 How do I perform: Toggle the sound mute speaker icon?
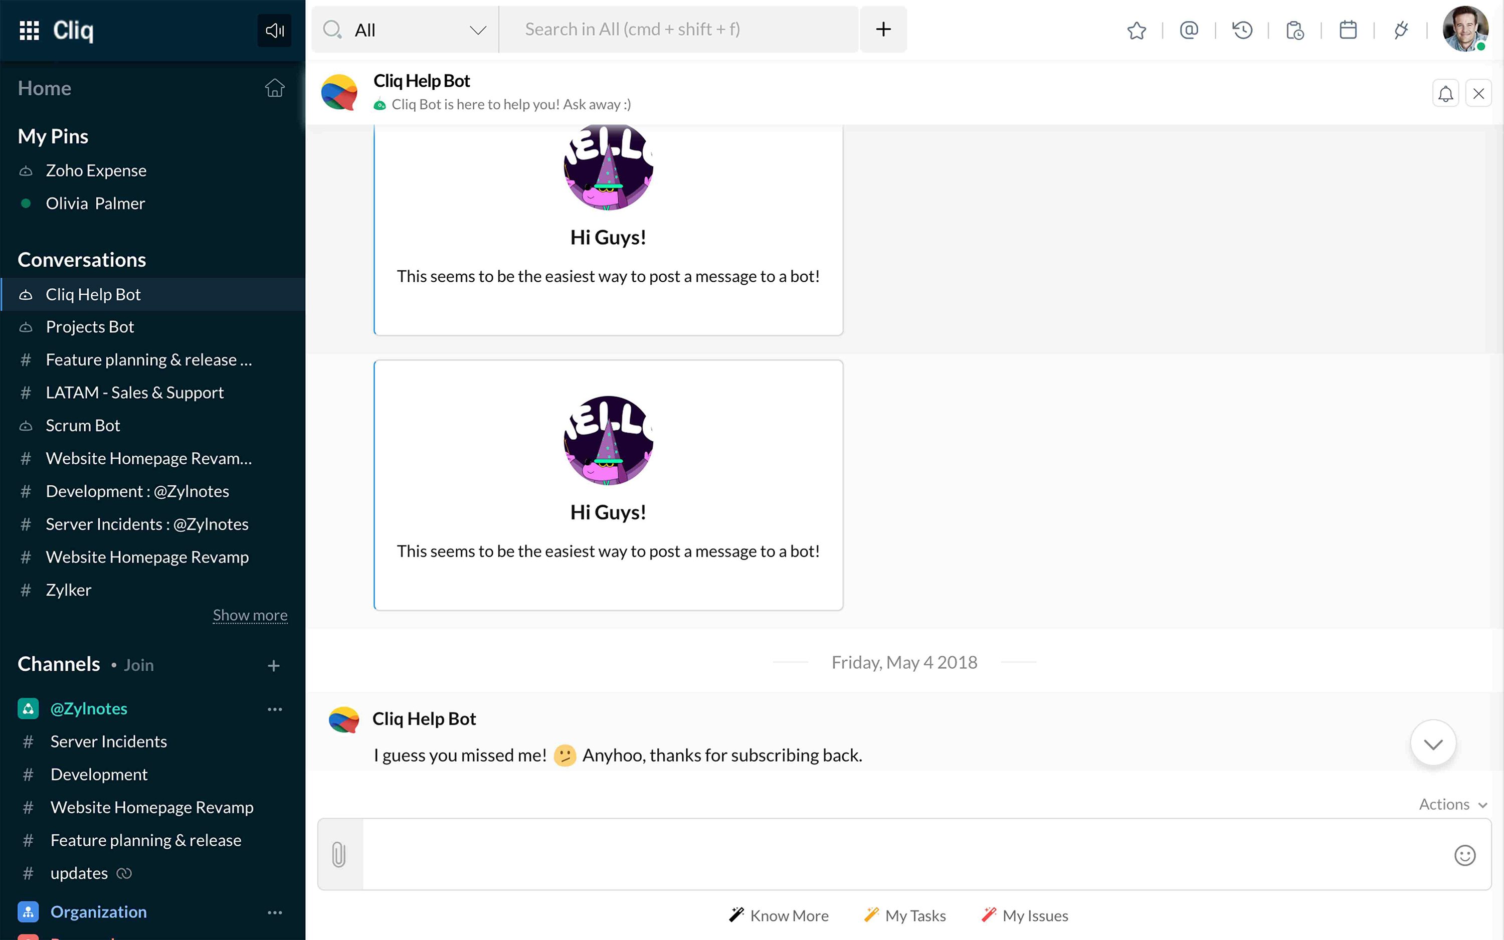(274, 30)
